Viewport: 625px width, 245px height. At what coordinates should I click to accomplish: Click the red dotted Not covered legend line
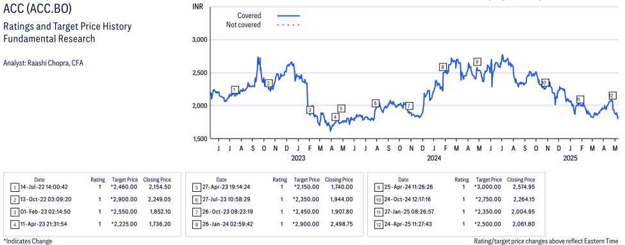tap(288, 25)
